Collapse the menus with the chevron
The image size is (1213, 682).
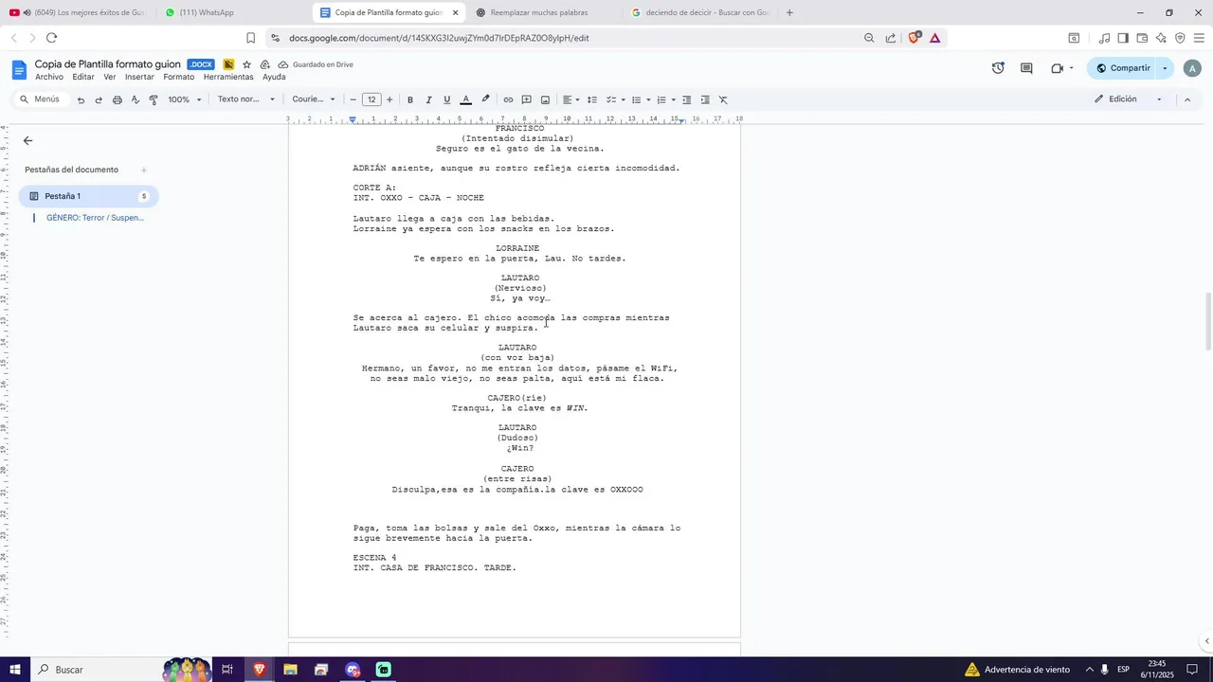[x=1187, y=99]
